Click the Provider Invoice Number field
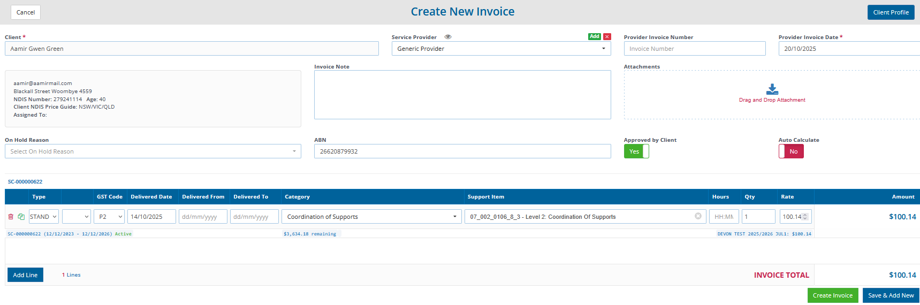Image resolution: width=920 pixels, height=305 pixels. coord(694,49)
